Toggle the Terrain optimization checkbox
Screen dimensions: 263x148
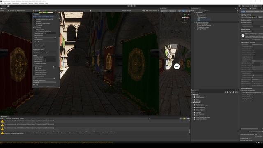34,72
